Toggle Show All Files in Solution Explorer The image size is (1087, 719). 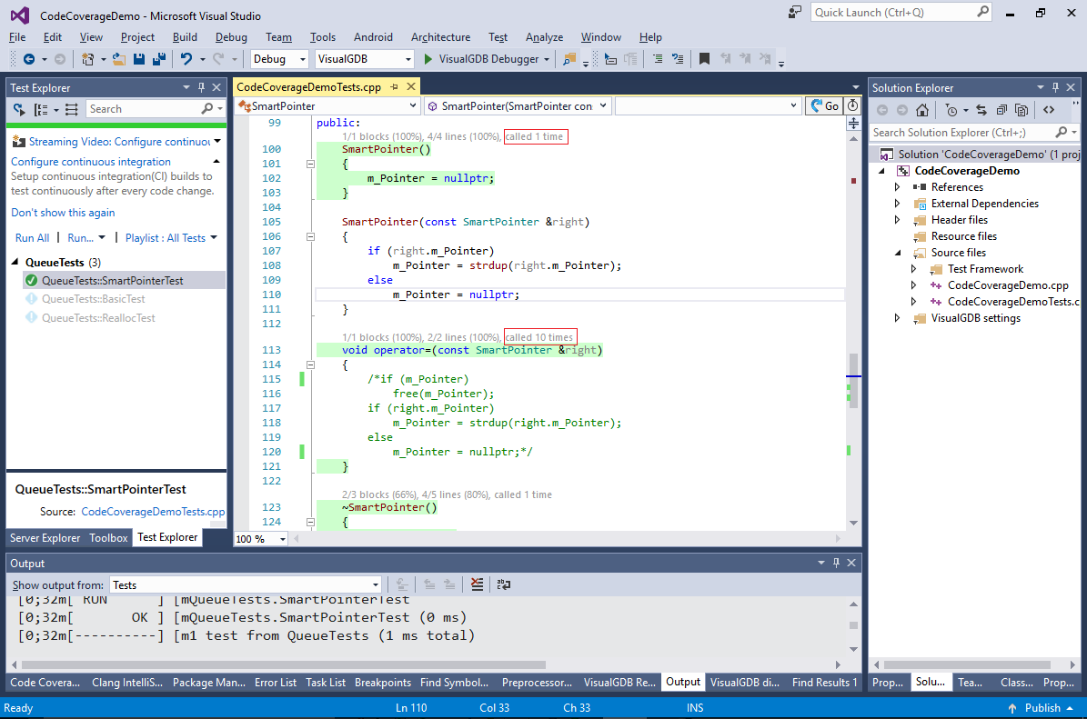coord(1022,110)
